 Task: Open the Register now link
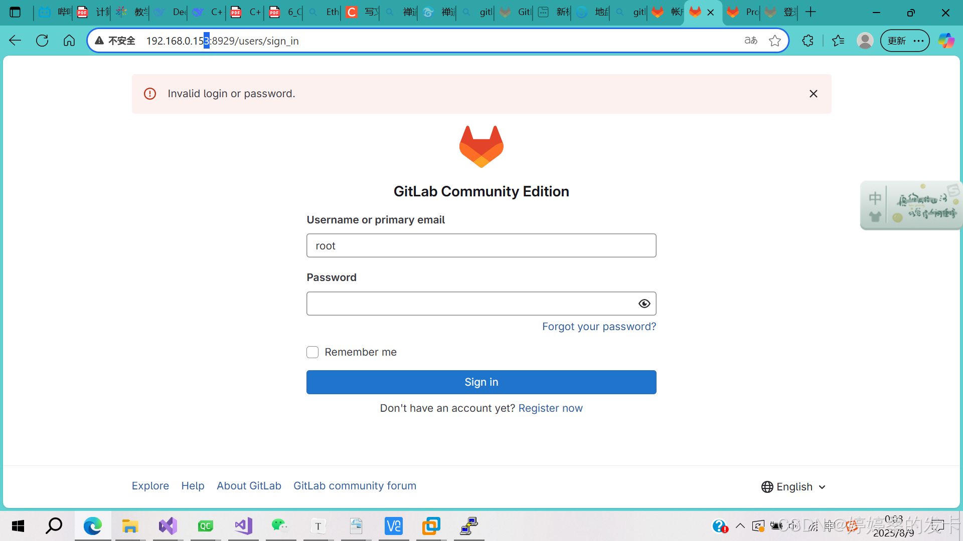click(550, 408)
